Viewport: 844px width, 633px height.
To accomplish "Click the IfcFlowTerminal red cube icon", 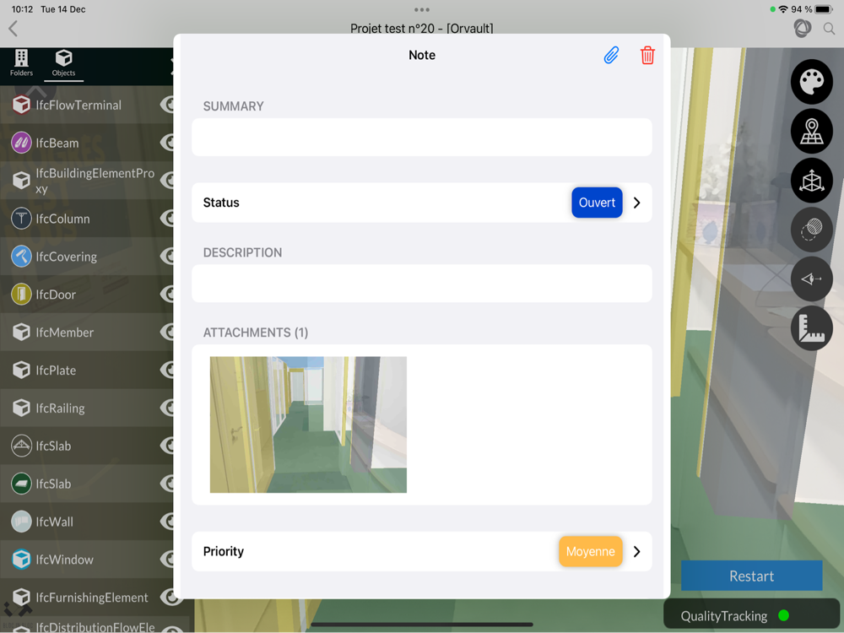I will (x=22, y=105).
